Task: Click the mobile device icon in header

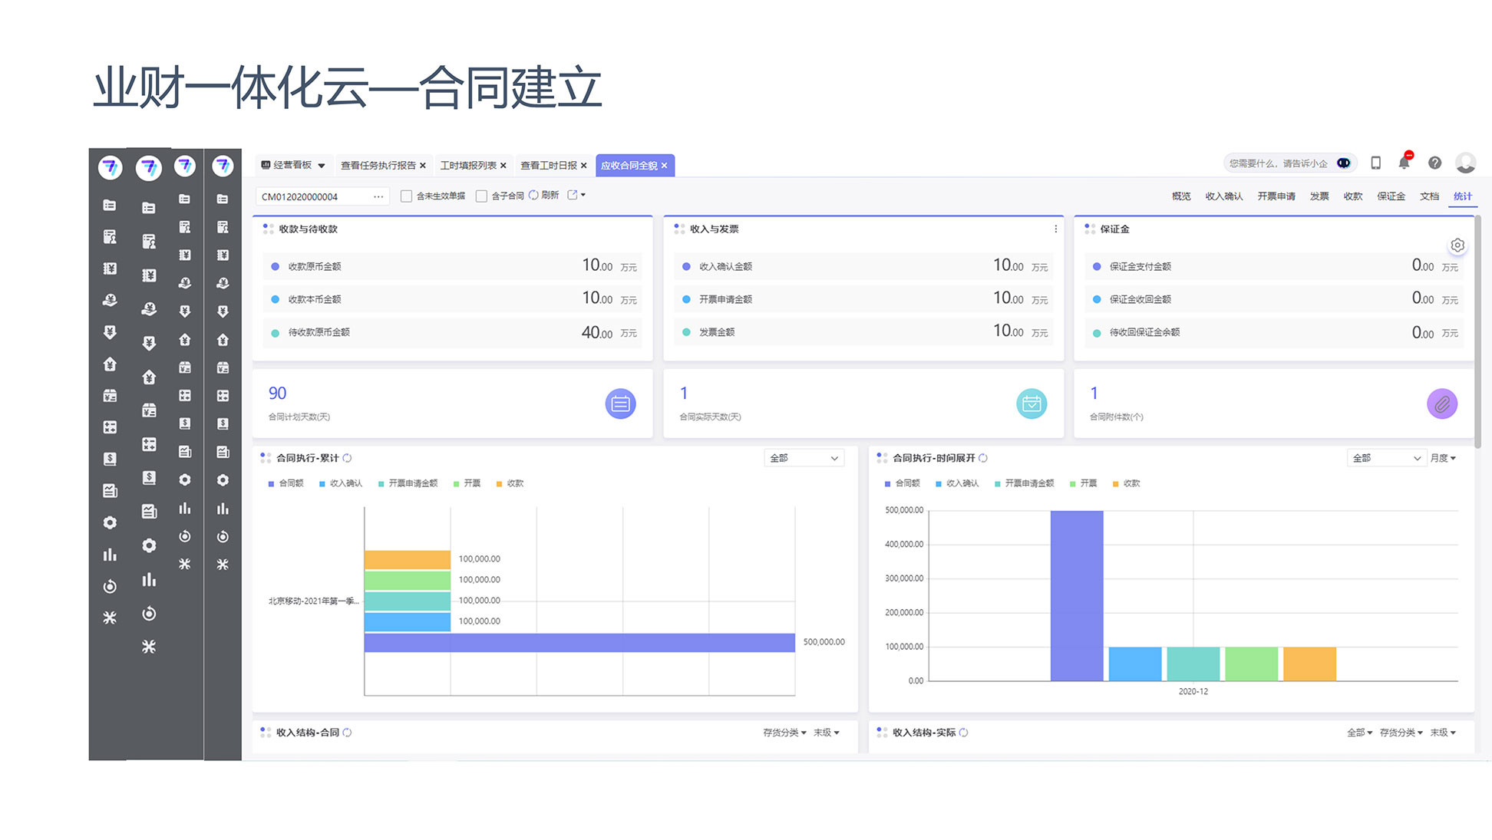Action: [x=1375, y=163]
